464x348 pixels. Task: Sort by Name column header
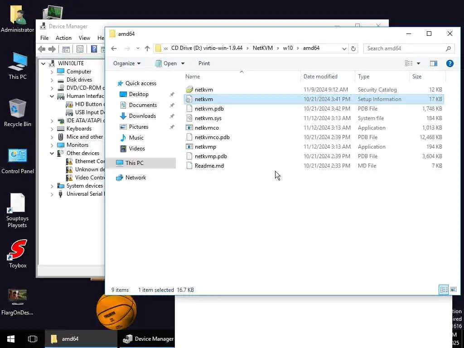[x=242, y=76]
